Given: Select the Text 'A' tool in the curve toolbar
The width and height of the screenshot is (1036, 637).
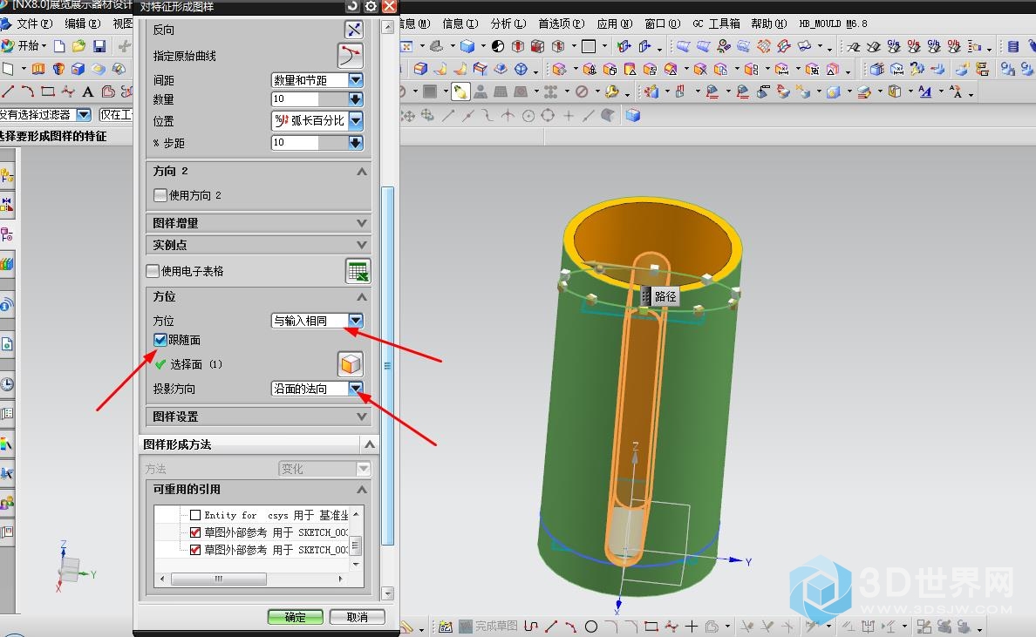Looking at the screenshot, I should click(87, 91).
